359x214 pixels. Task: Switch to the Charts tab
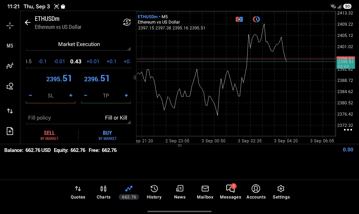click(103, 192)
